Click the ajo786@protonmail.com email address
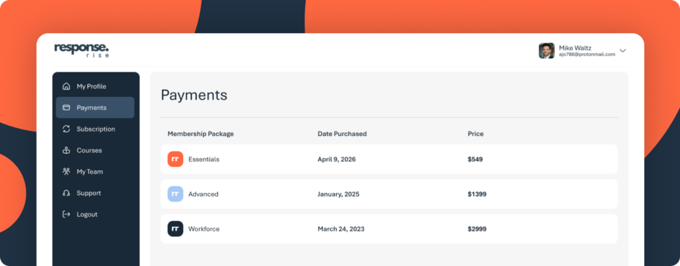This screenshot has width=680, height=266. [x=587, y=54]
